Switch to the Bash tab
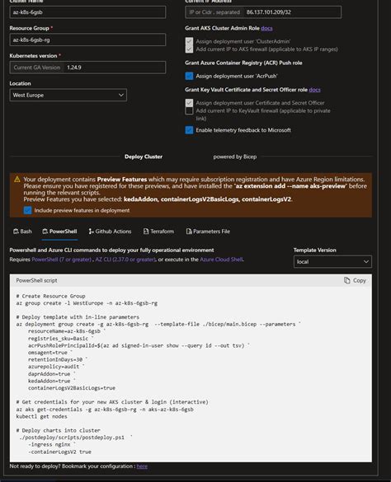391x482 pixels. [22, 232]
